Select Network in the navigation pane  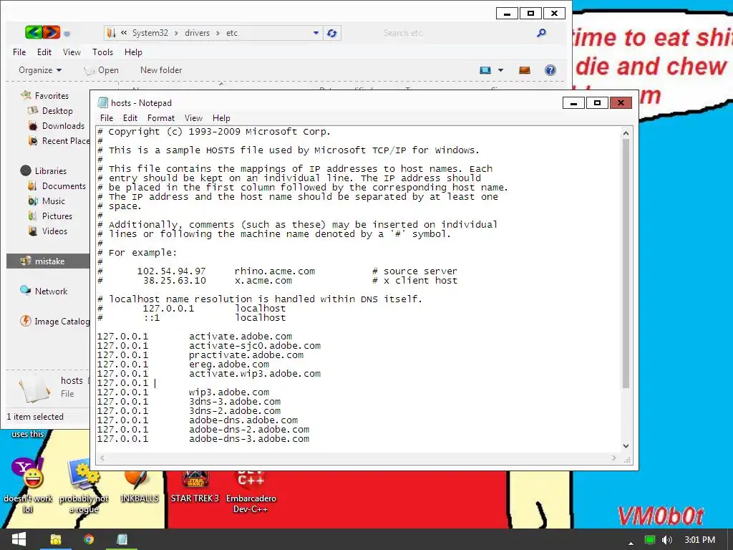(x=44, y=291)
